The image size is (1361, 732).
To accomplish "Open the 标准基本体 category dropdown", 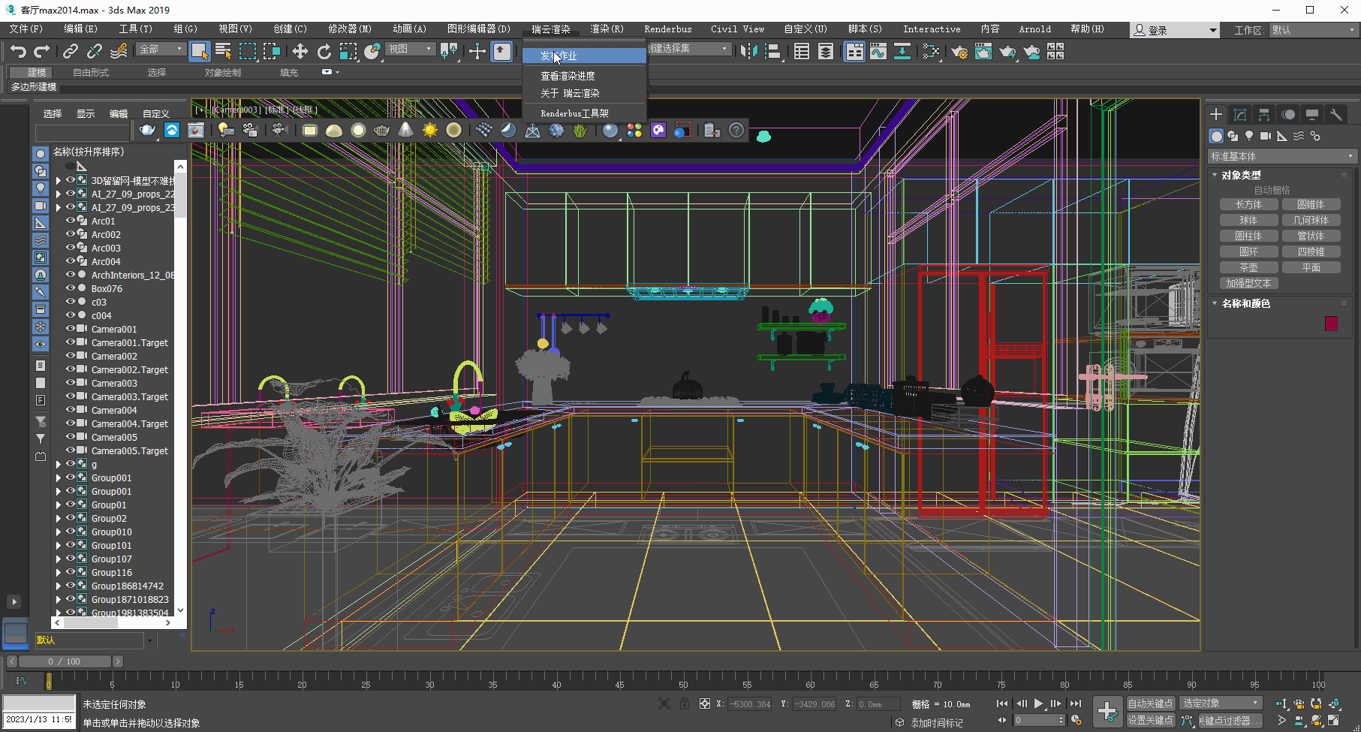I will pos(1281,156).
